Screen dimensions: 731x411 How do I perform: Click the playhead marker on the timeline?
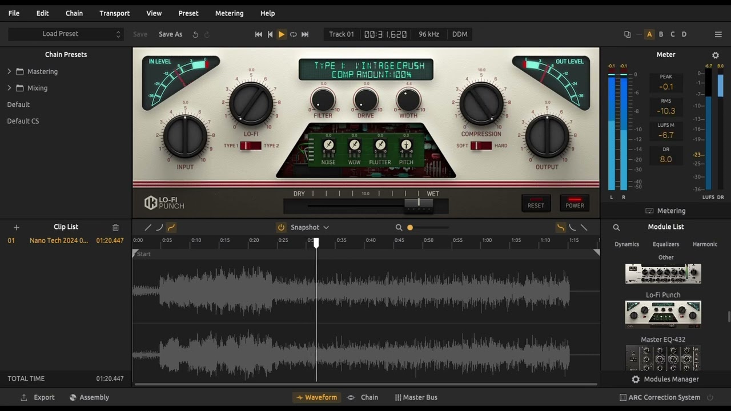tap(316, 243)
